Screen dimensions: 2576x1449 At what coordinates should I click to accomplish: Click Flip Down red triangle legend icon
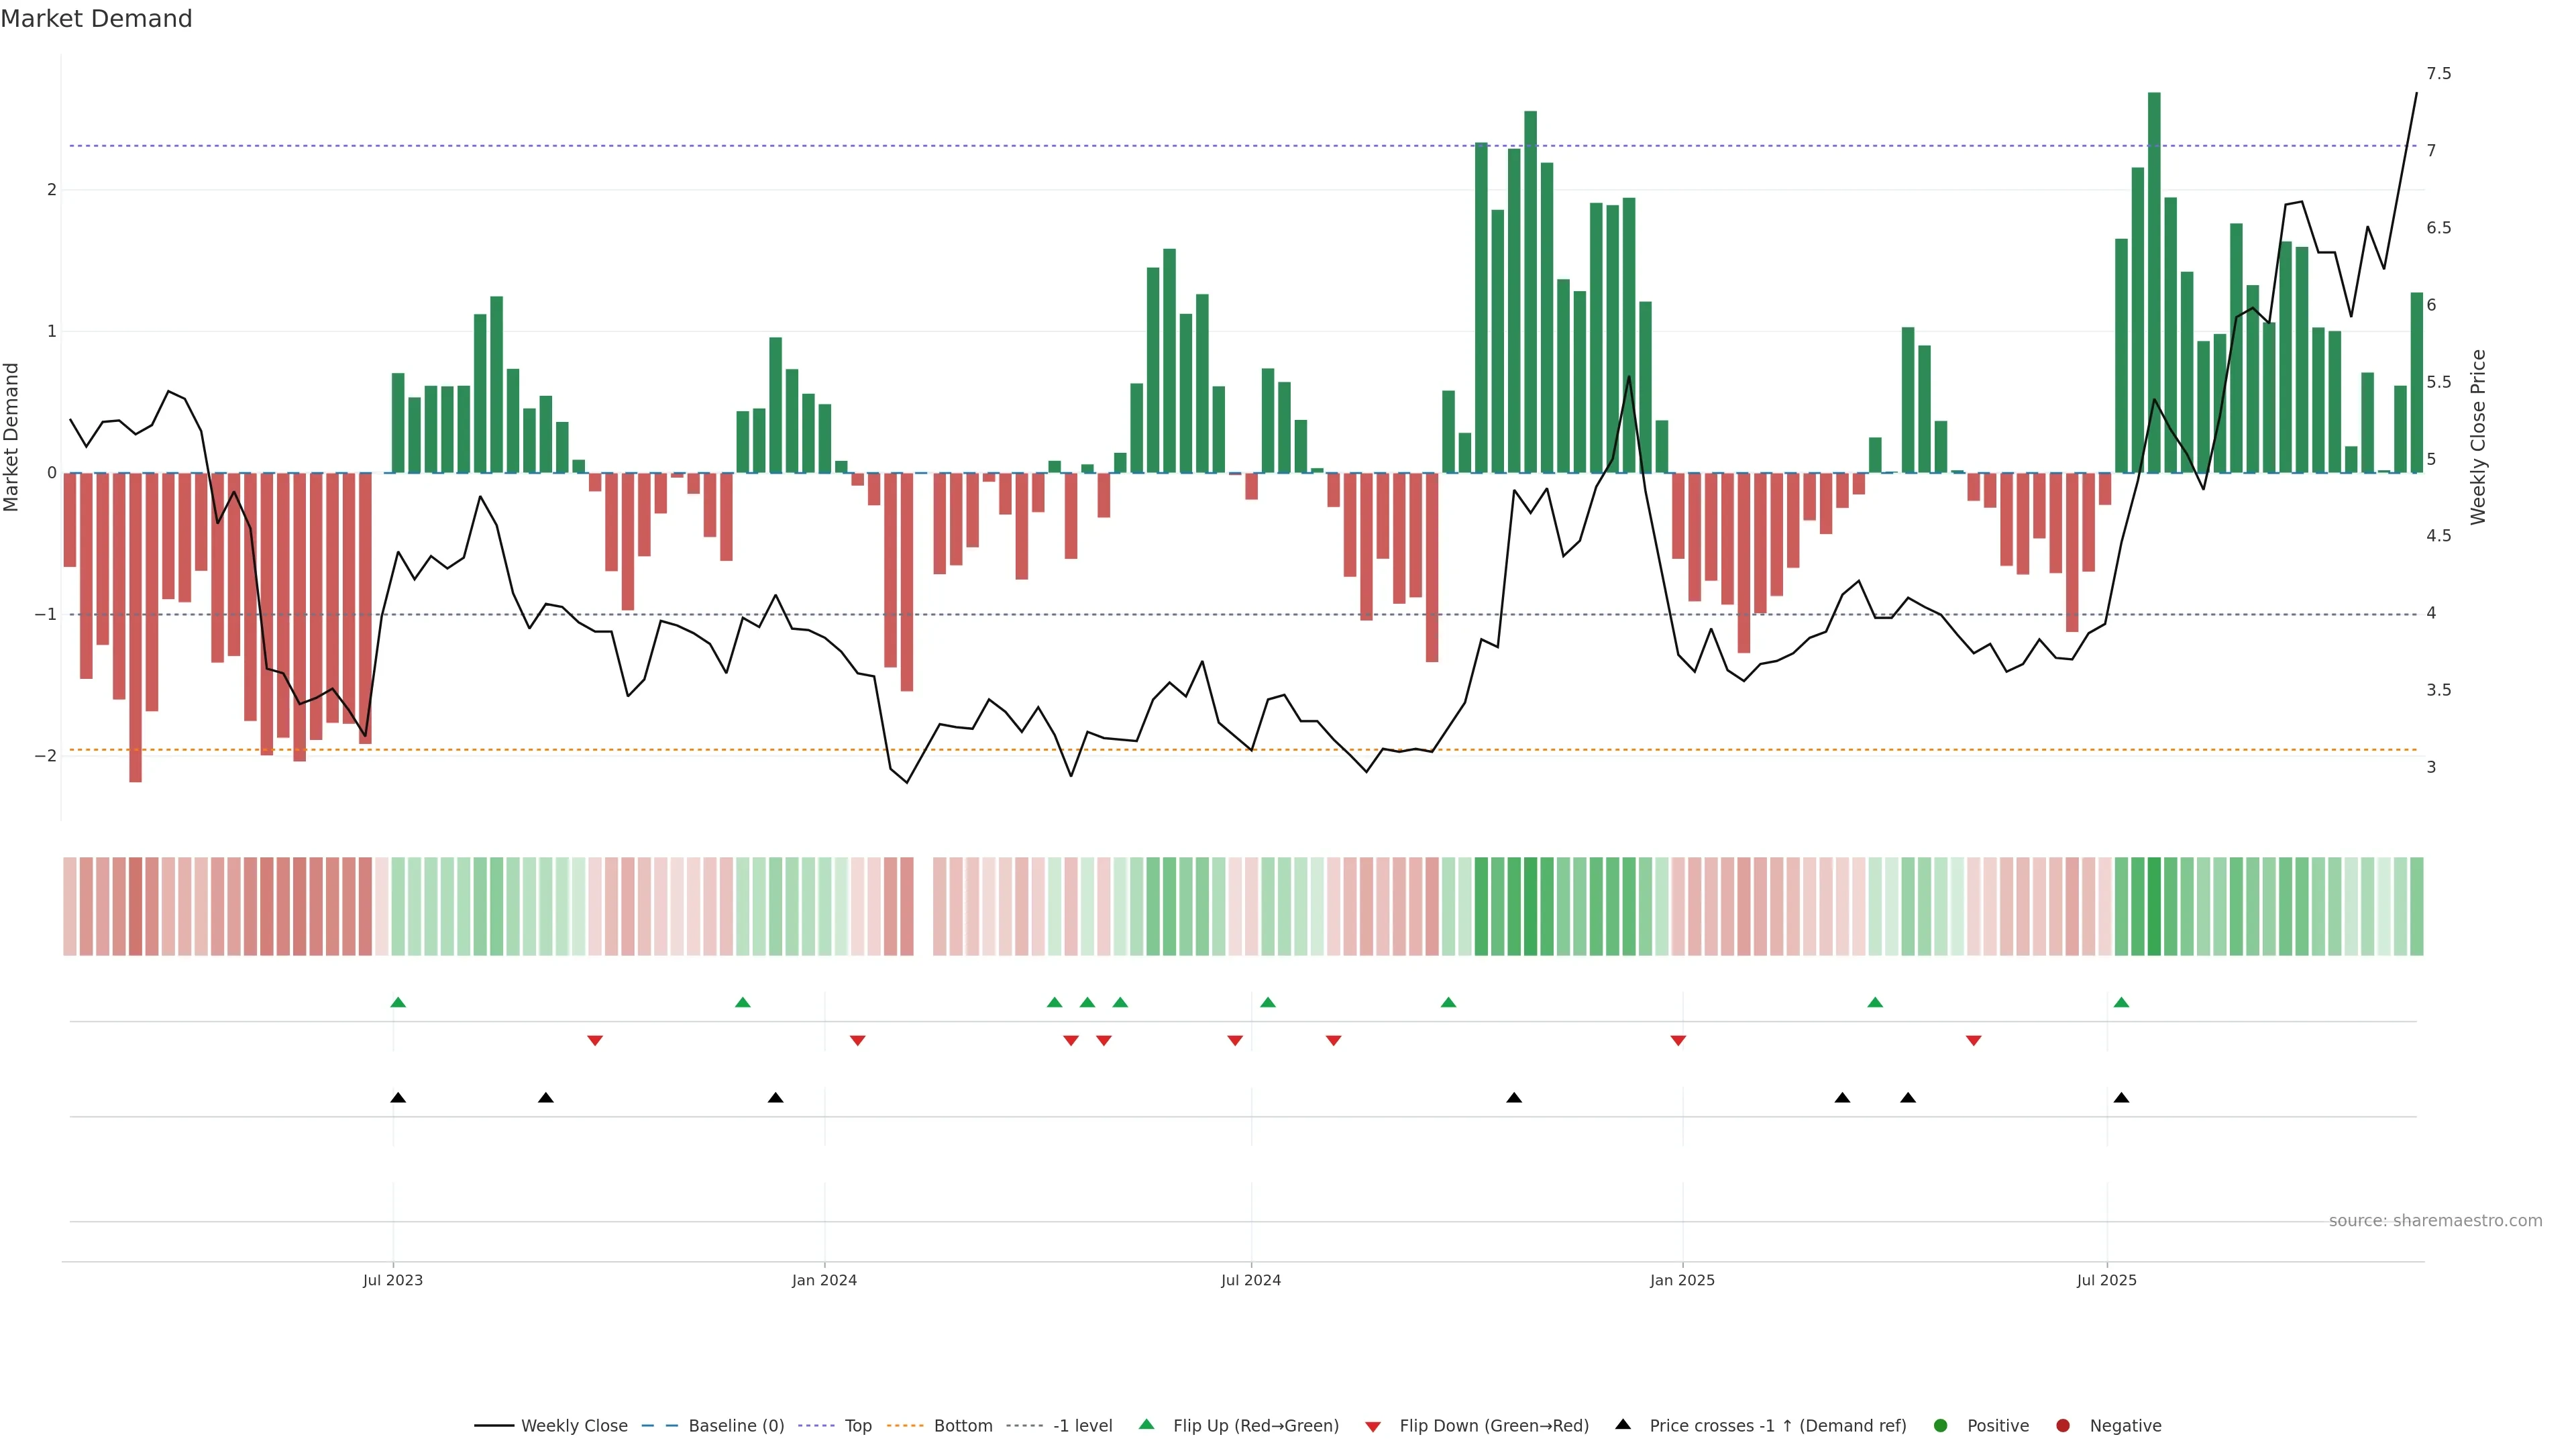[1372, 1426]
